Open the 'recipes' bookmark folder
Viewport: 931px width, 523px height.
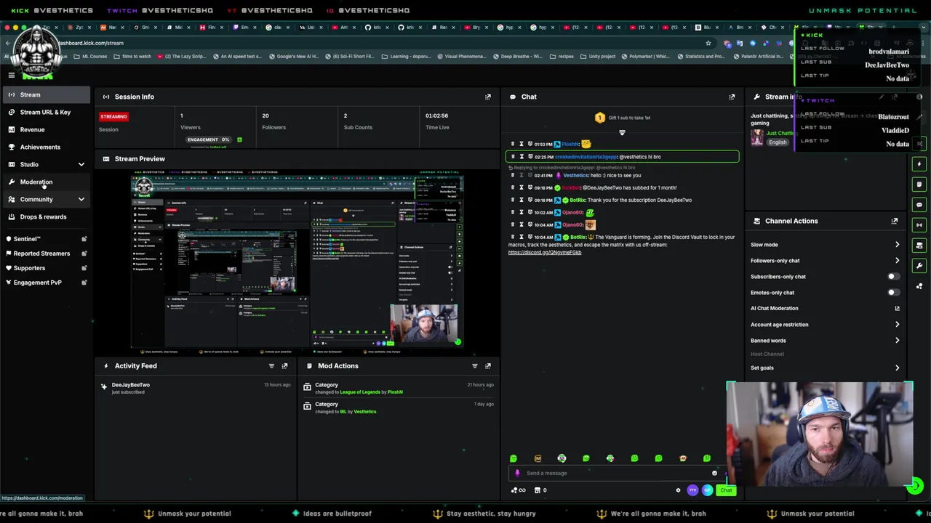click(x=562, y=56)
